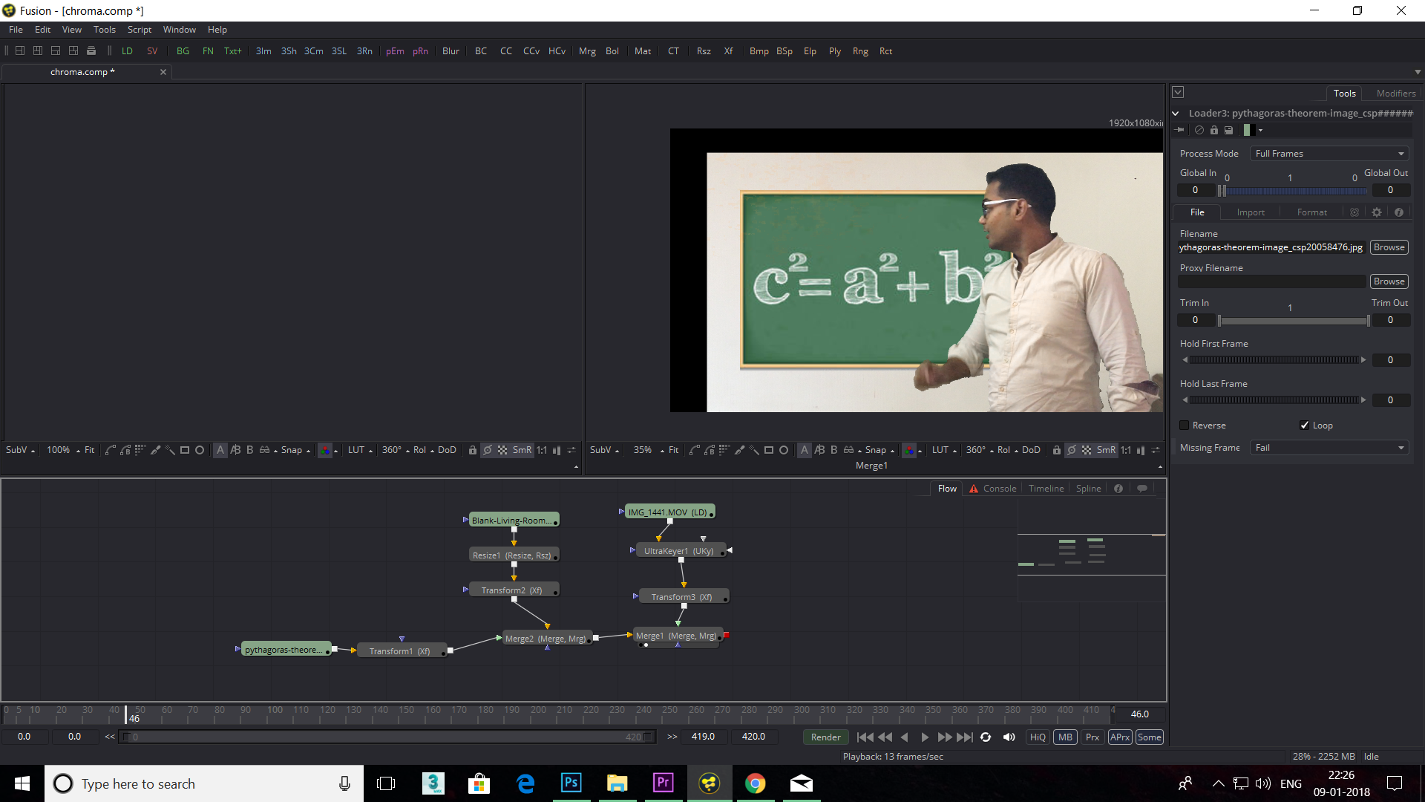Viewport: 1425px width, 802px height.
Task: Toggle APrx auto proxy mode
Action: 1120,737
